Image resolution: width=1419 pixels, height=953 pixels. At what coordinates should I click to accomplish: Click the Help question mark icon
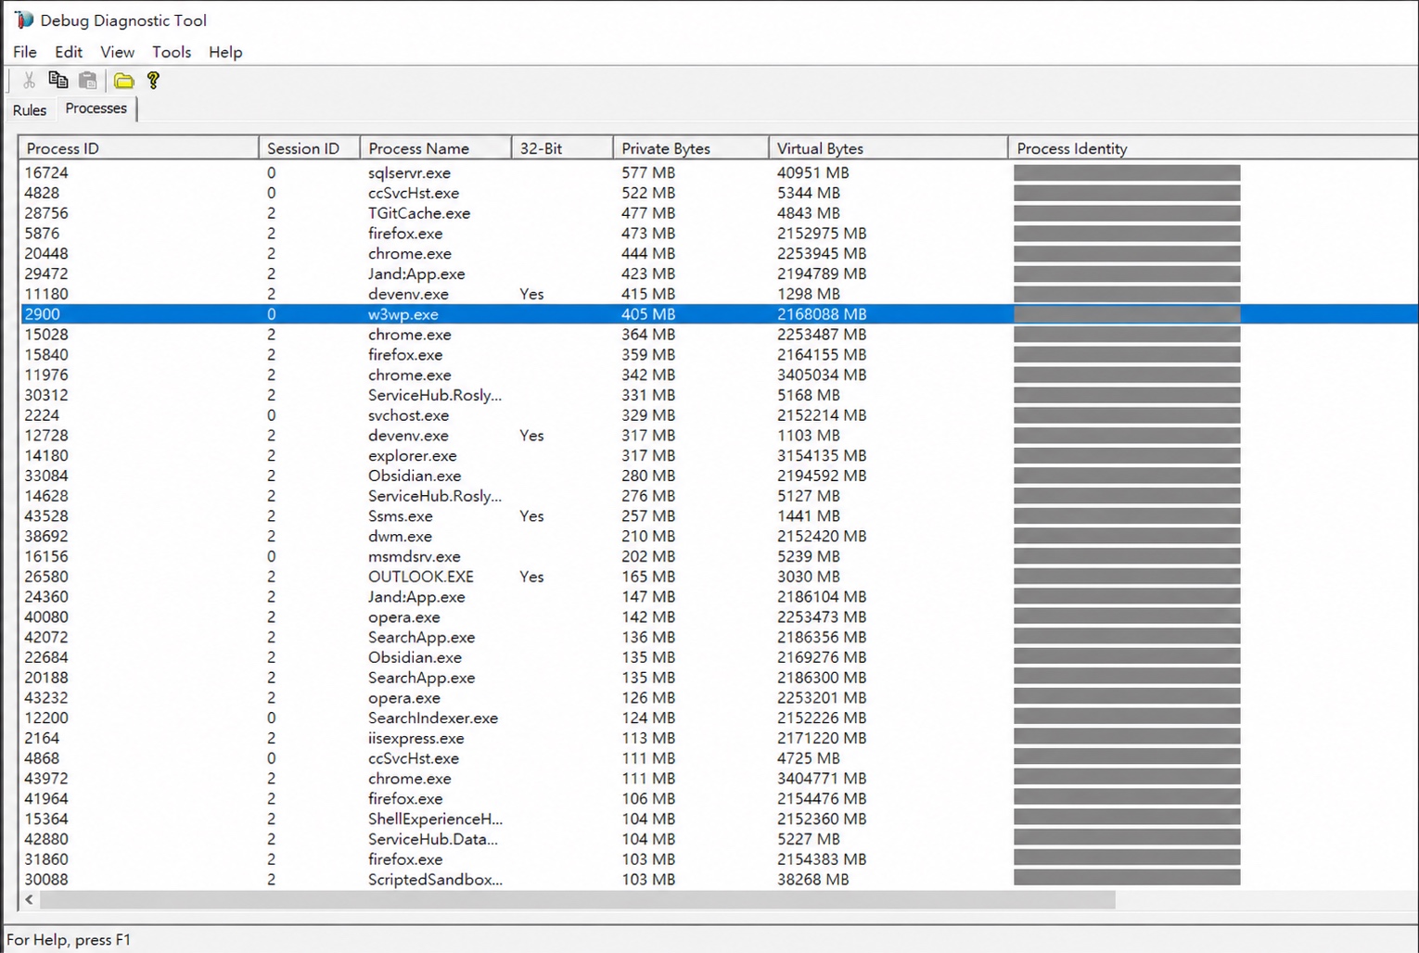154,81
